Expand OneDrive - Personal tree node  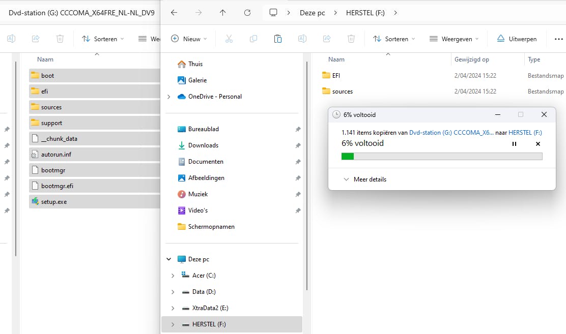(168, 97)
